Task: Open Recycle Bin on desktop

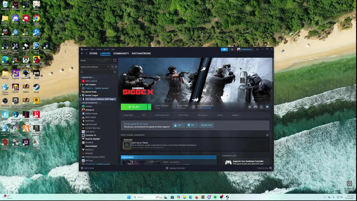Action: pyautogui.click(x=5, y=5)
